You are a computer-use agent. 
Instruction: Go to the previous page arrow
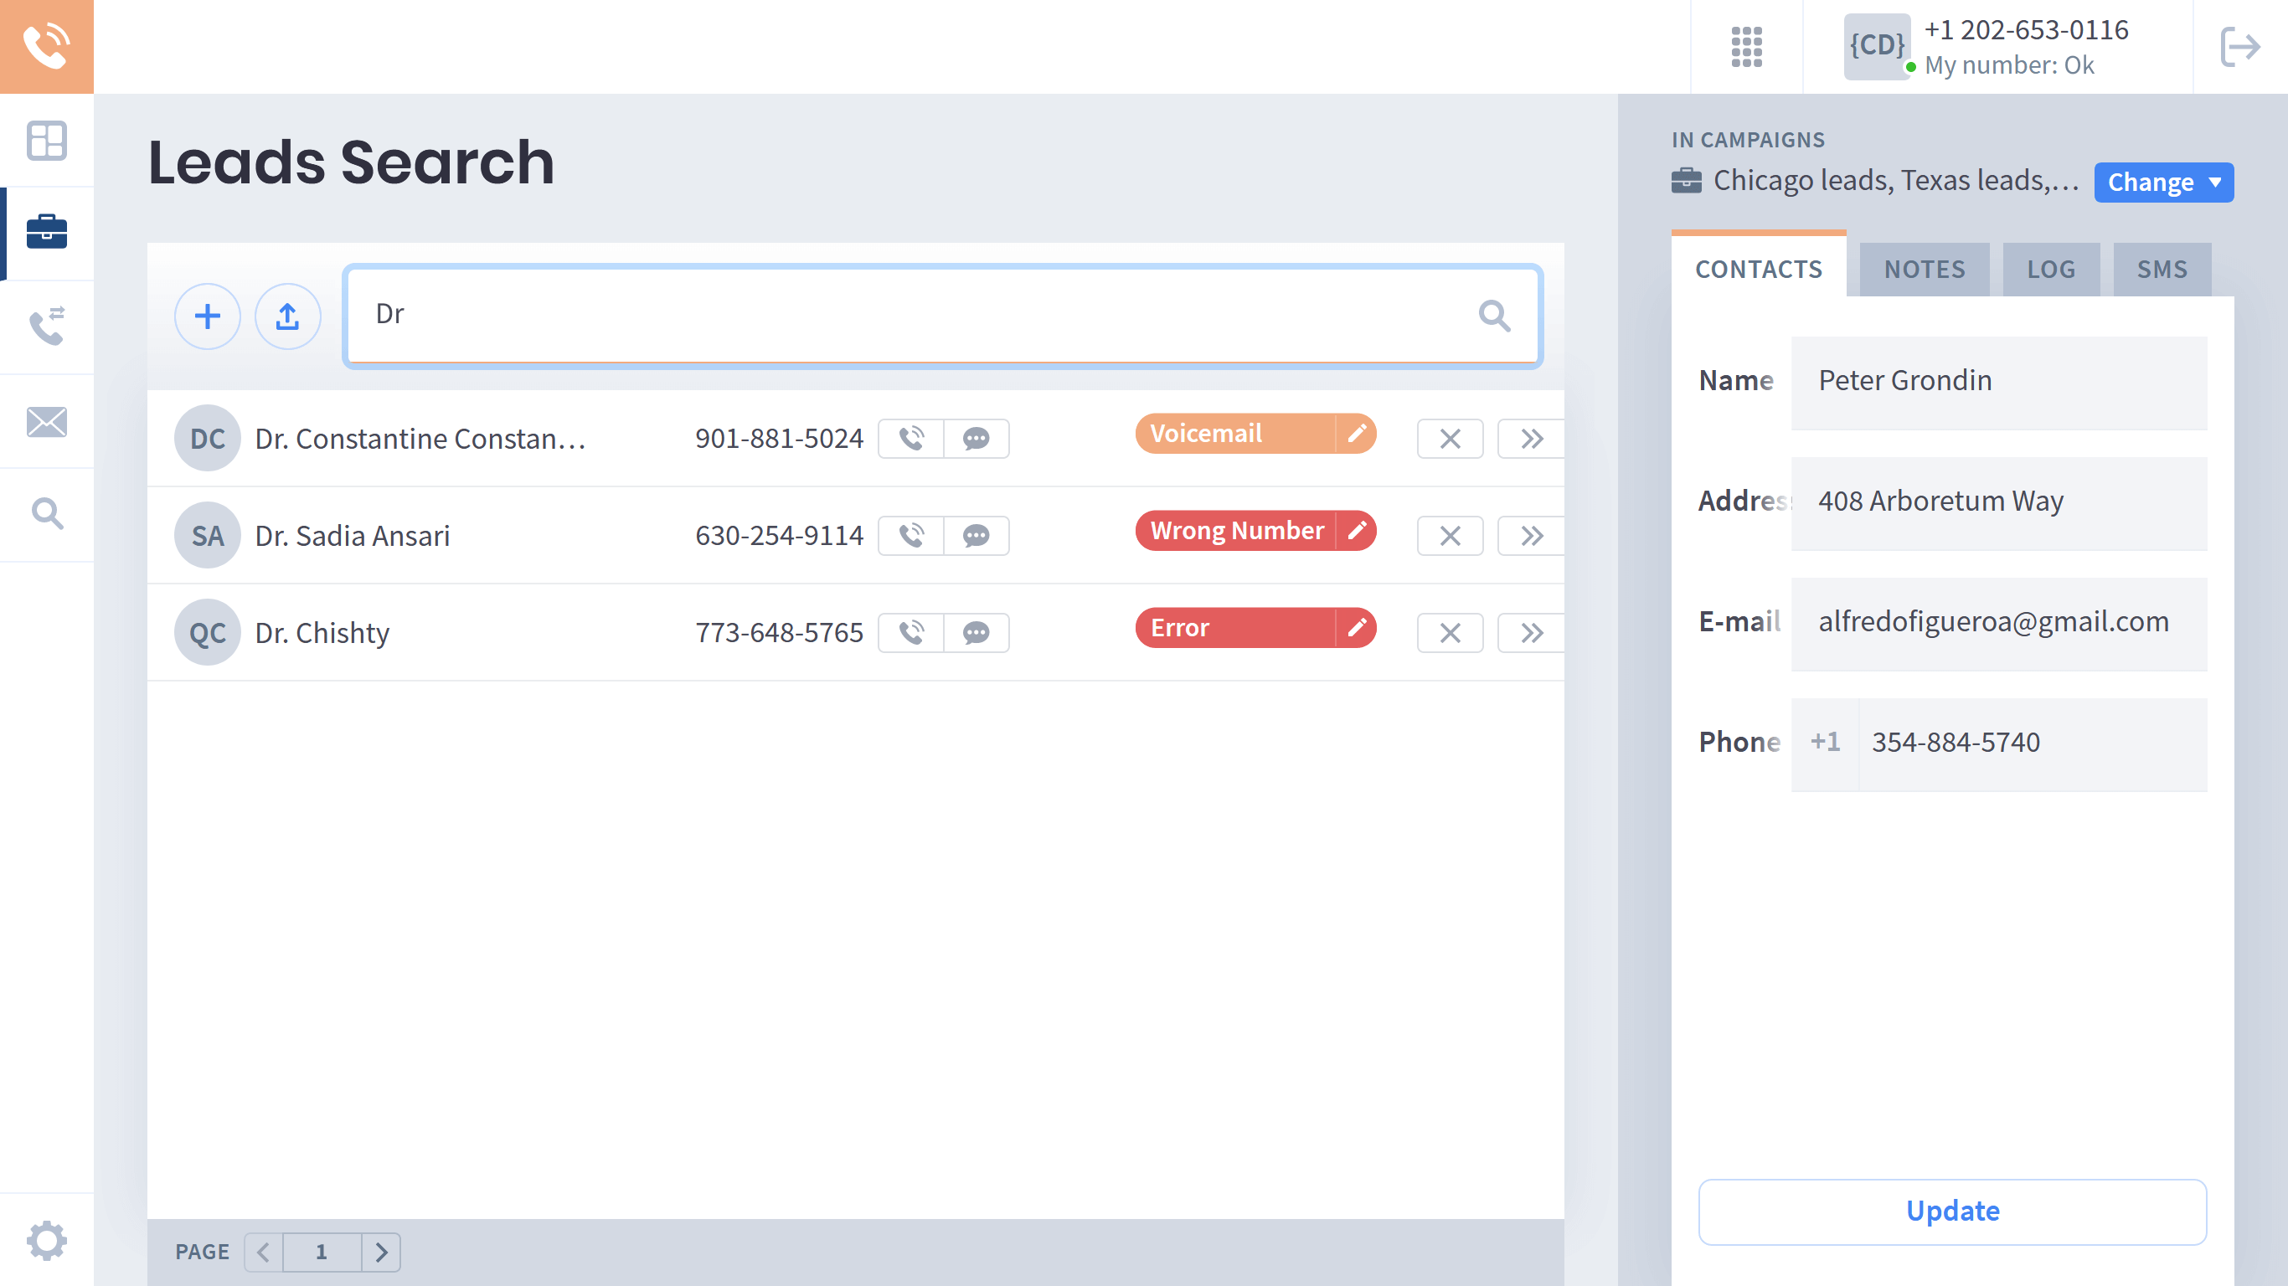click(x=264, y=1253)
